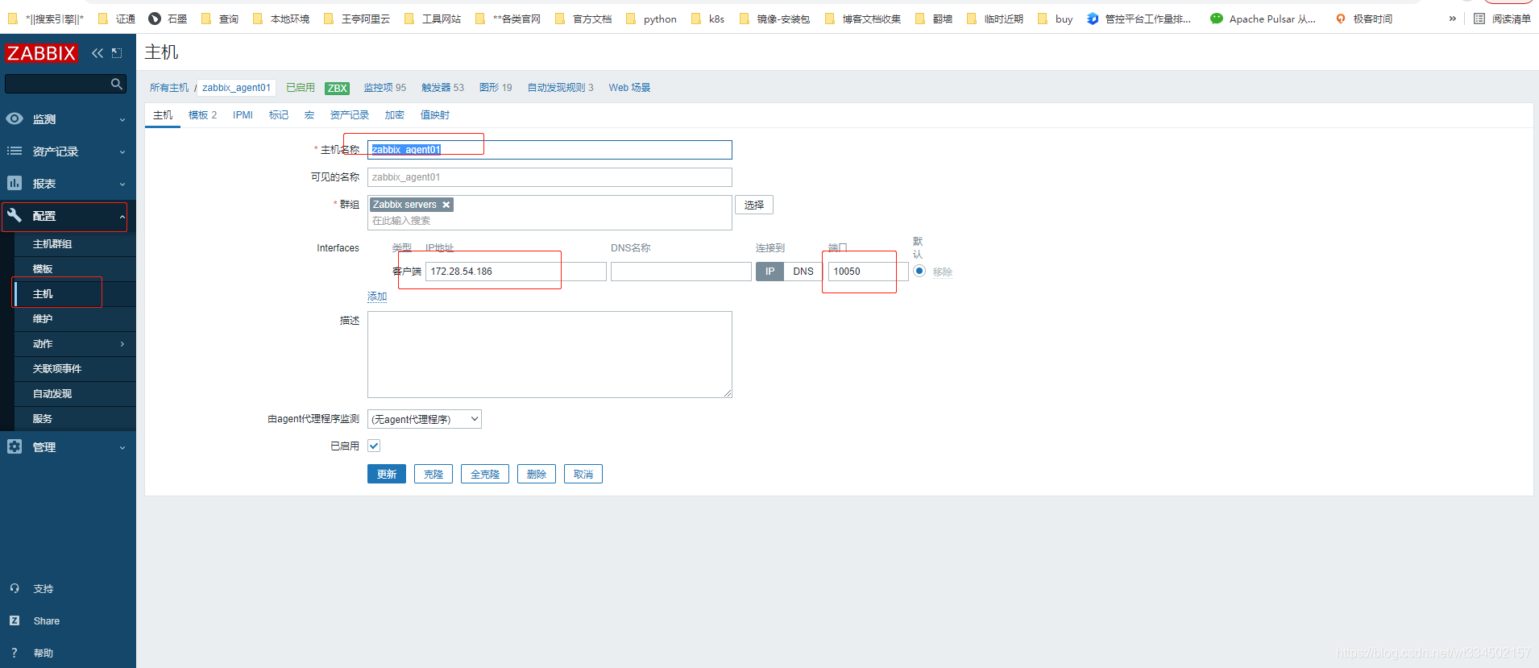Click the IP address input field
Image resolution: width=1539 pixels, height=668 pixels.
point(516,272)
